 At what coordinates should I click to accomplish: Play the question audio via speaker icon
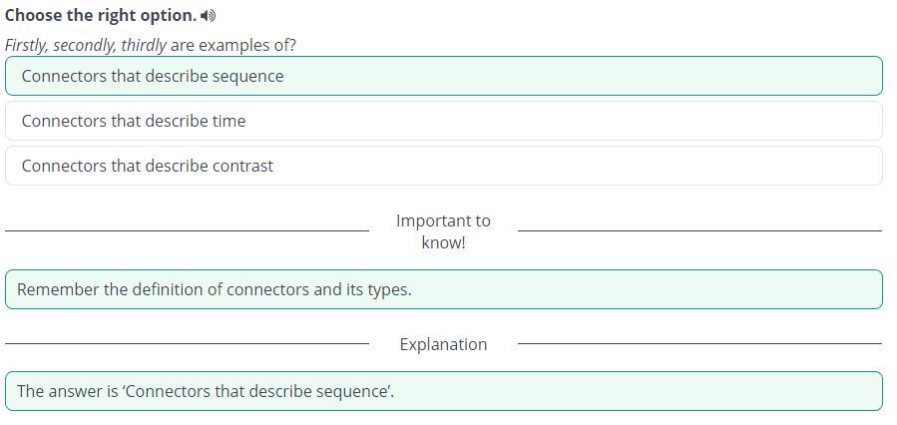pos(208,16)
